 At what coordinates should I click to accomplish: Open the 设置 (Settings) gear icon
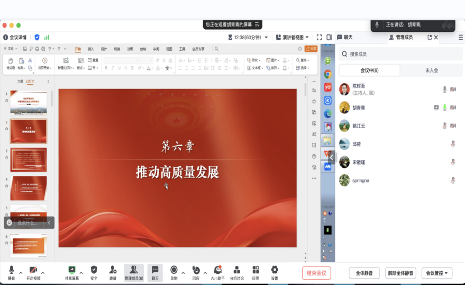click(x=275, y=271)
